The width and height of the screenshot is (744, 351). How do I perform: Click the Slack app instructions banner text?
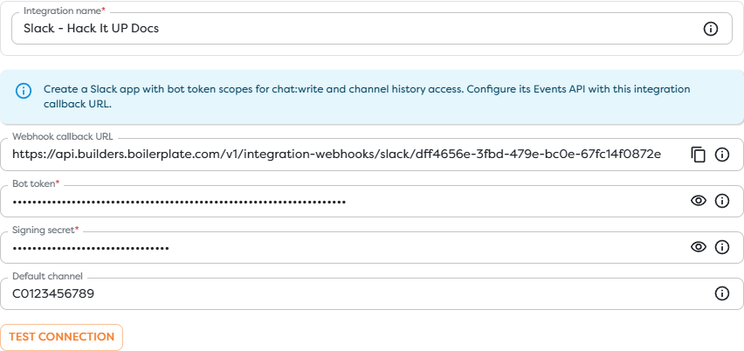point(367,97)
